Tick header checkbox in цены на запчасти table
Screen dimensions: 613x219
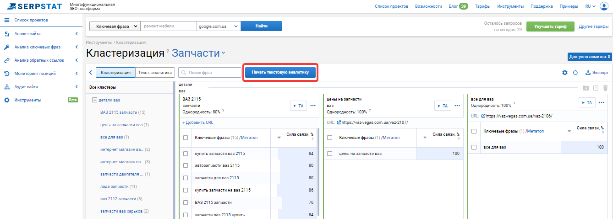(x=330, y=138)
